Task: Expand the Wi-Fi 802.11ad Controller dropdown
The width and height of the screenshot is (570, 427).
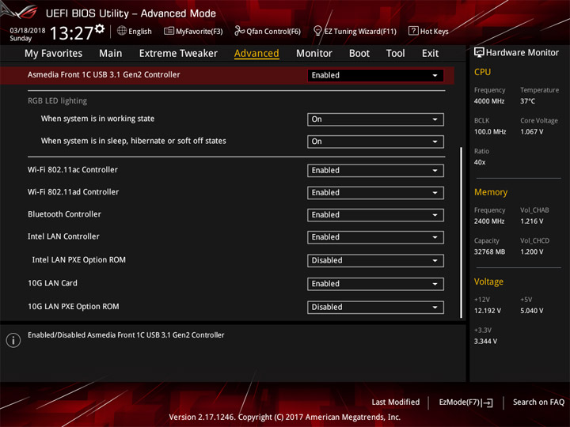Action: [375, 193]
